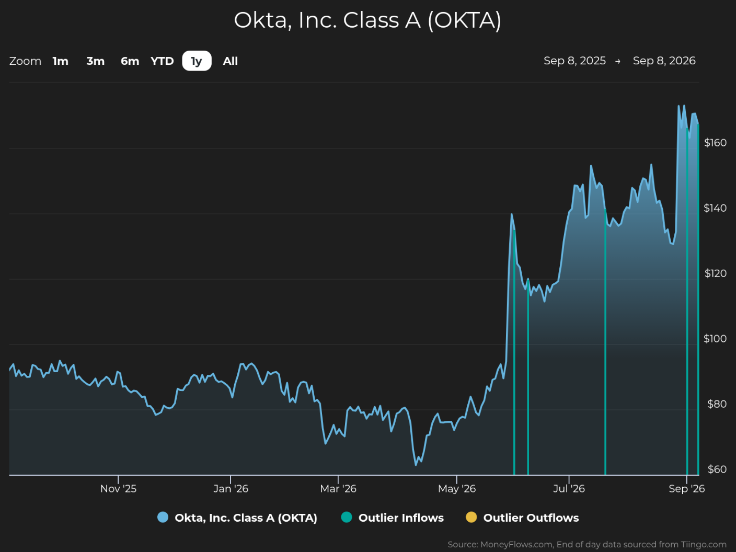Click the yellow Outlier Outflows legend dot
Image resolution: width=736 pixels, height=552 pixels.
471,517
